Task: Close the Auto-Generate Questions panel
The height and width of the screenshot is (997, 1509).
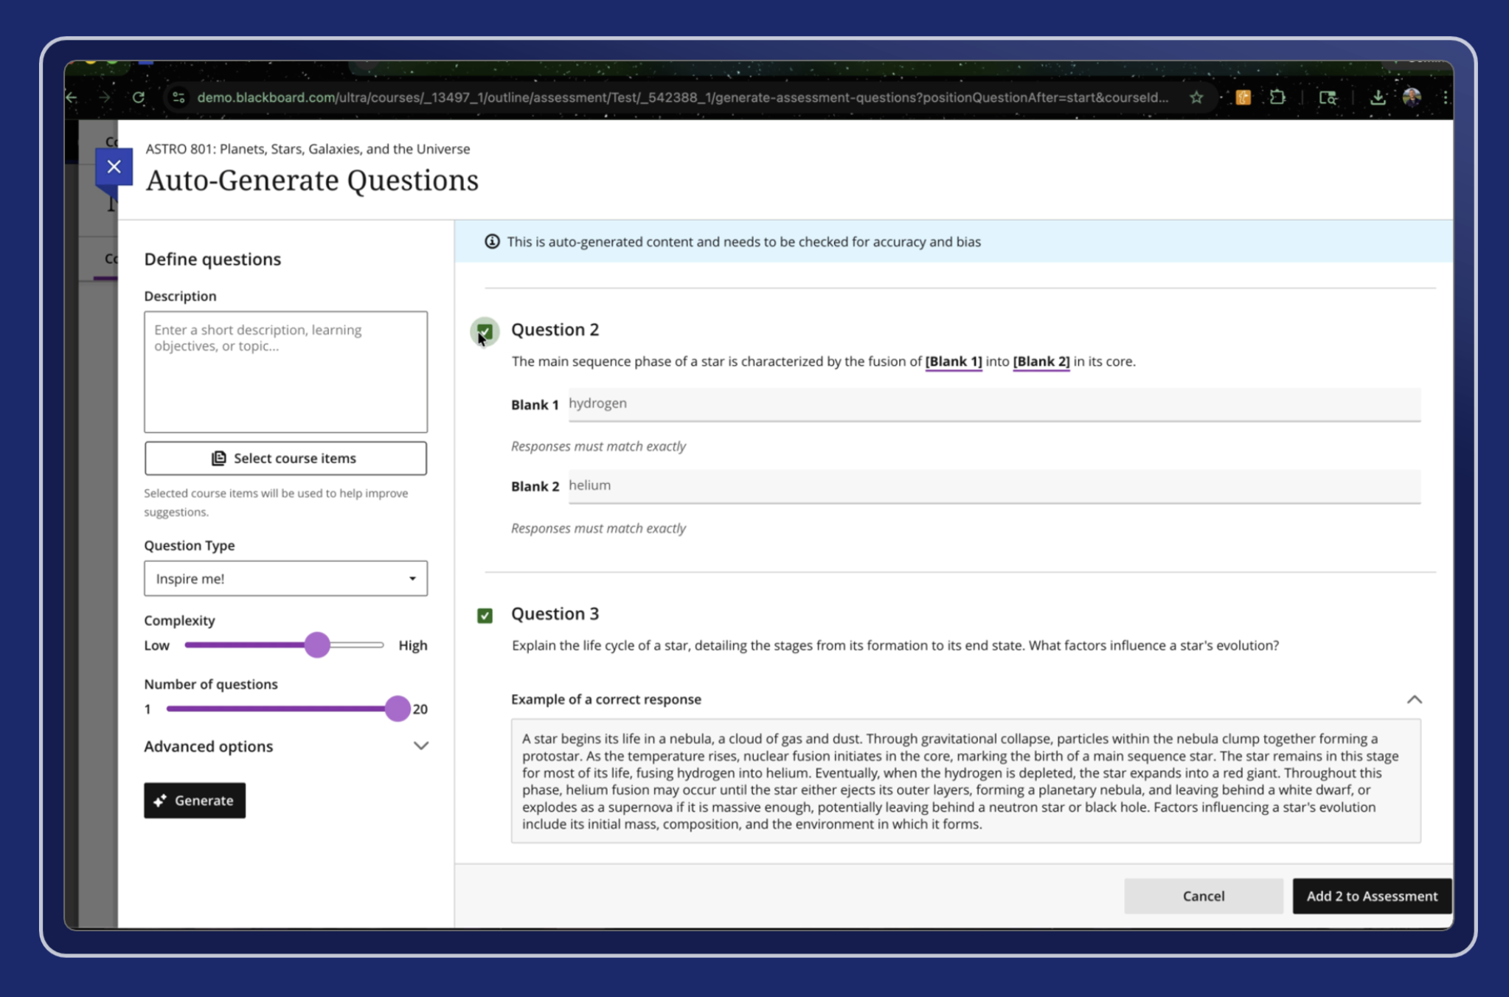Action: [x=114, y=167]
